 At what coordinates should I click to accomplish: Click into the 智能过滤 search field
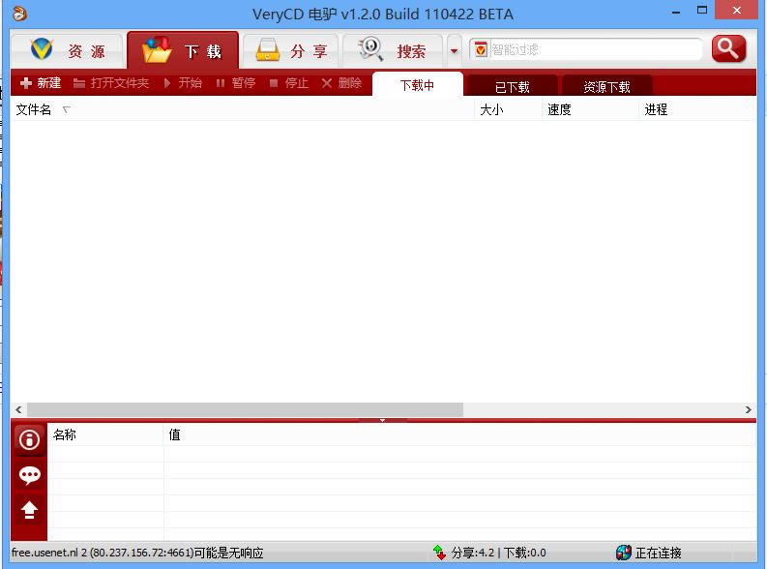point(595,49)
